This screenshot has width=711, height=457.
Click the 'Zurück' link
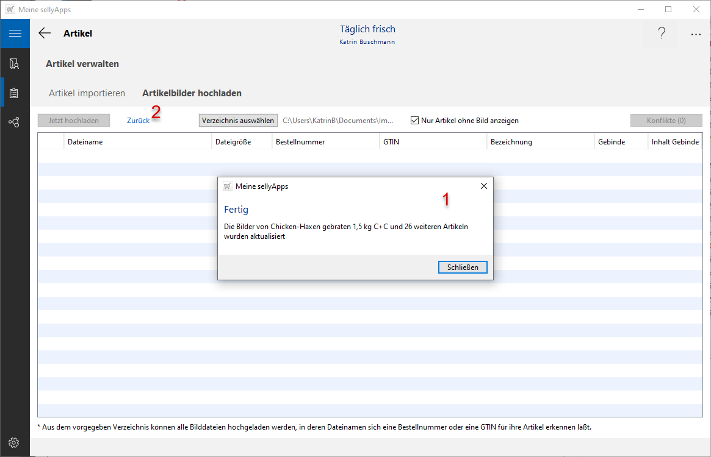click(138, 121)
